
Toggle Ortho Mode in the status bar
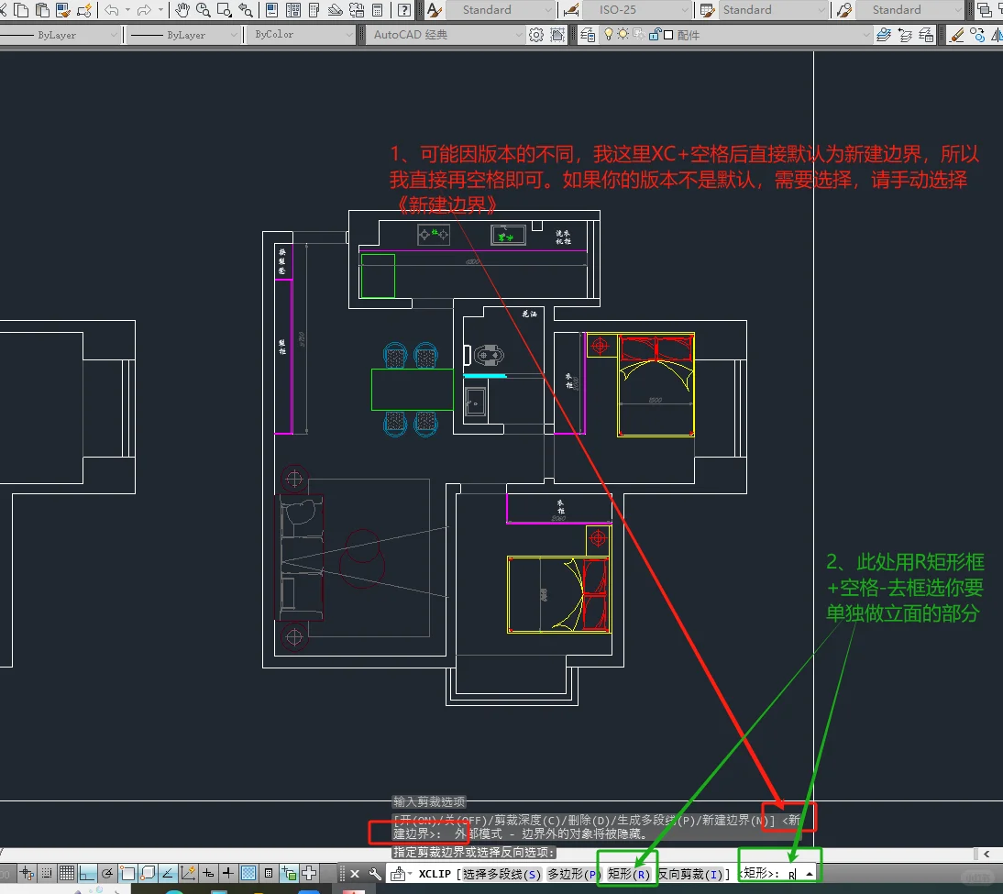86,873
